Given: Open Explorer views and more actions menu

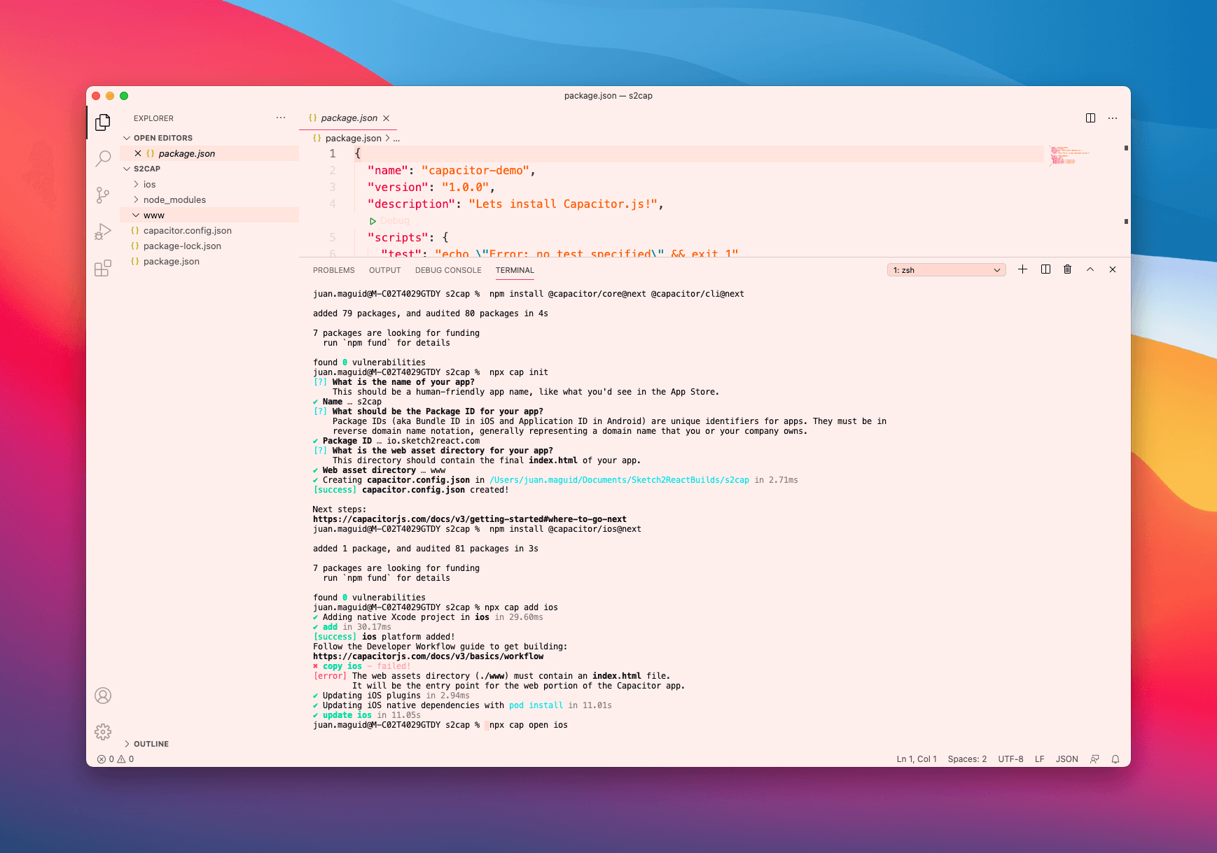Looking at the screenshot, I should [x=281, y=118].
